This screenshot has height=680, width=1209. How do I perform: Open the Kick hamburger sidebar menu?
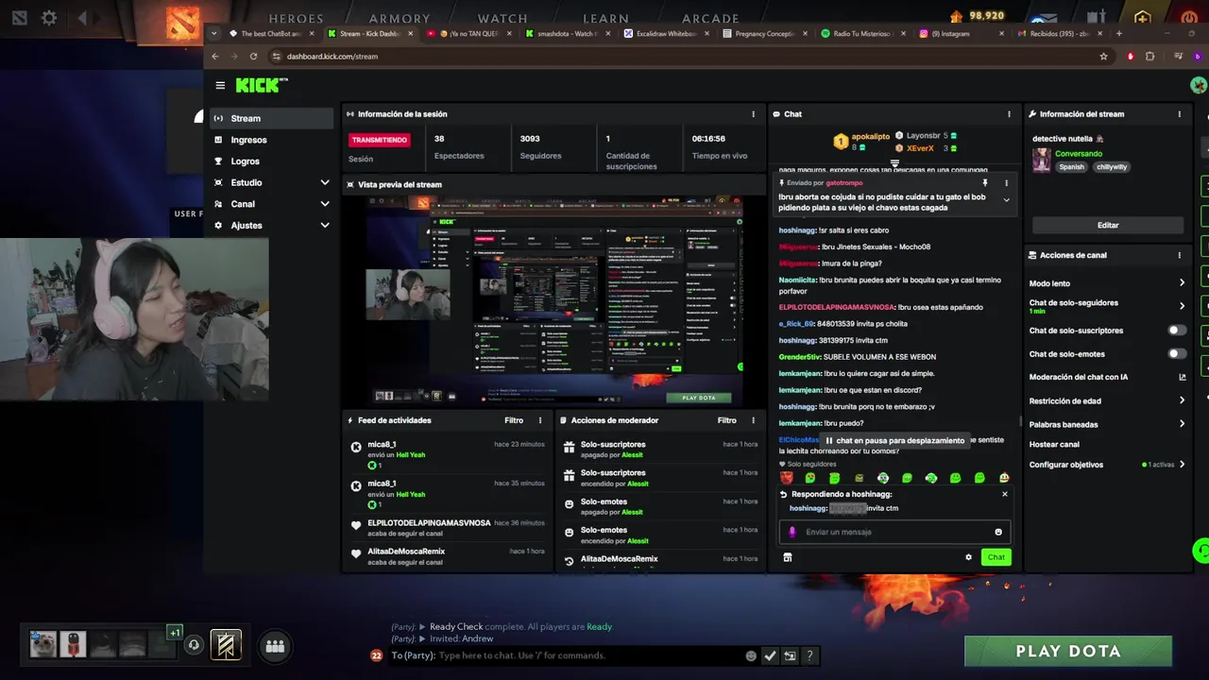pos(220,85)
